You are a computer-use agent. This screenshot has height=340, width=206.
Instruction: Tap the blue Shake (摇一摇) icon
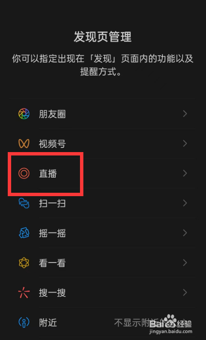pyautogui.click(x=24, y=233)
